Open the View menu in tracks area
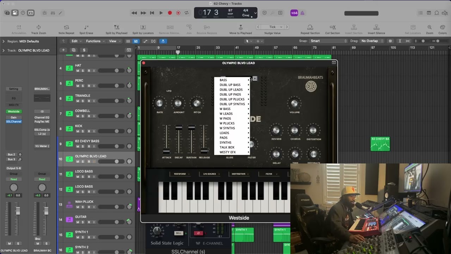451x254 pixels. (114, 41)
